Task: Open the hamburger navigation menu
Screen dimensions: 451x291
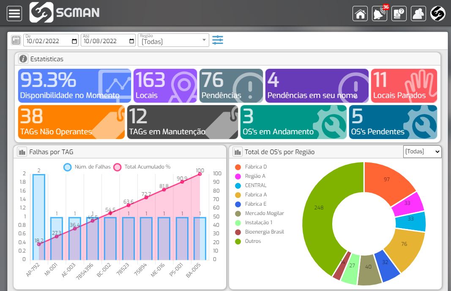Action: coord(14,13)
